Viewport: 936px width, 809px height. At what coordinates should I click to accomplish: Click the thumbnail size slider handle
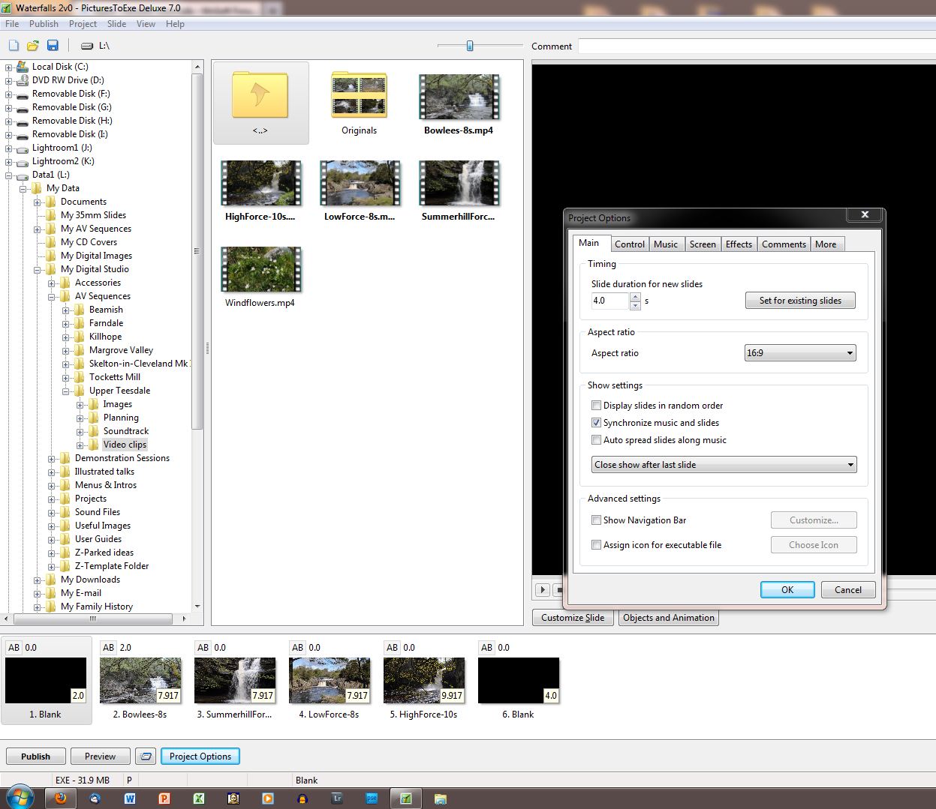(470, 46)
